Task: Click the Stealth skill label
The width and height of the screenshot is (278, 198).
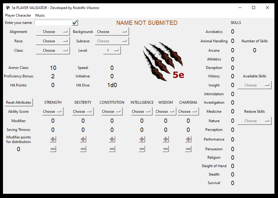Action: coord(214,174)
